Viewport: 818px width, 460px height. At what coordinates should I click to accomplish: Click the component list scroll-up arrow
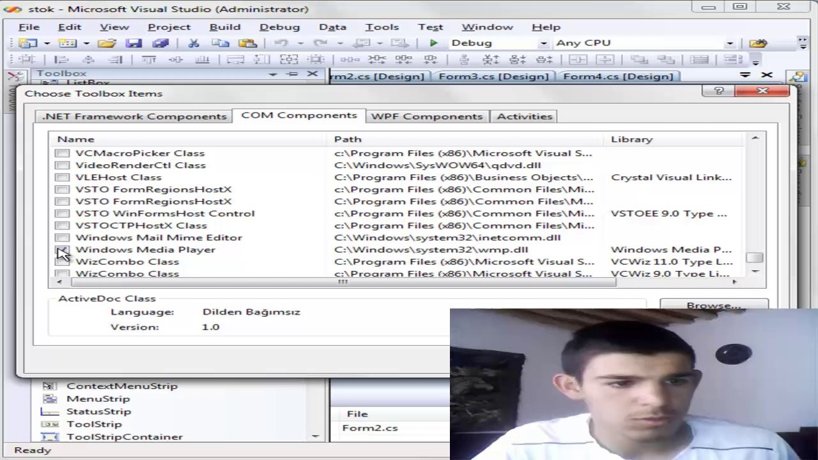[x=755, y=139]
